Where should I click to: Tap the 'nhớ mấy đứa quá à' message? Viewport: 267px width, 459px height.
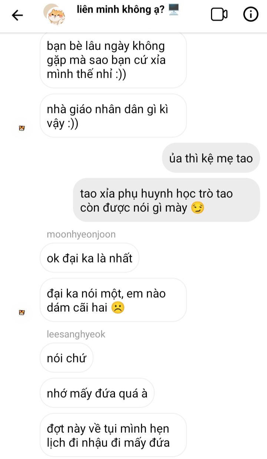tap(97, 393)
